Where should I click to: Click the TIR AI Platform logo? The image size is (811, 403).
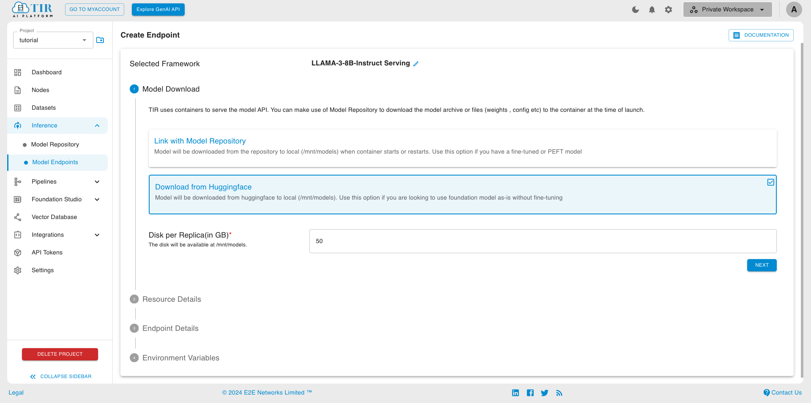click(33, 10)
